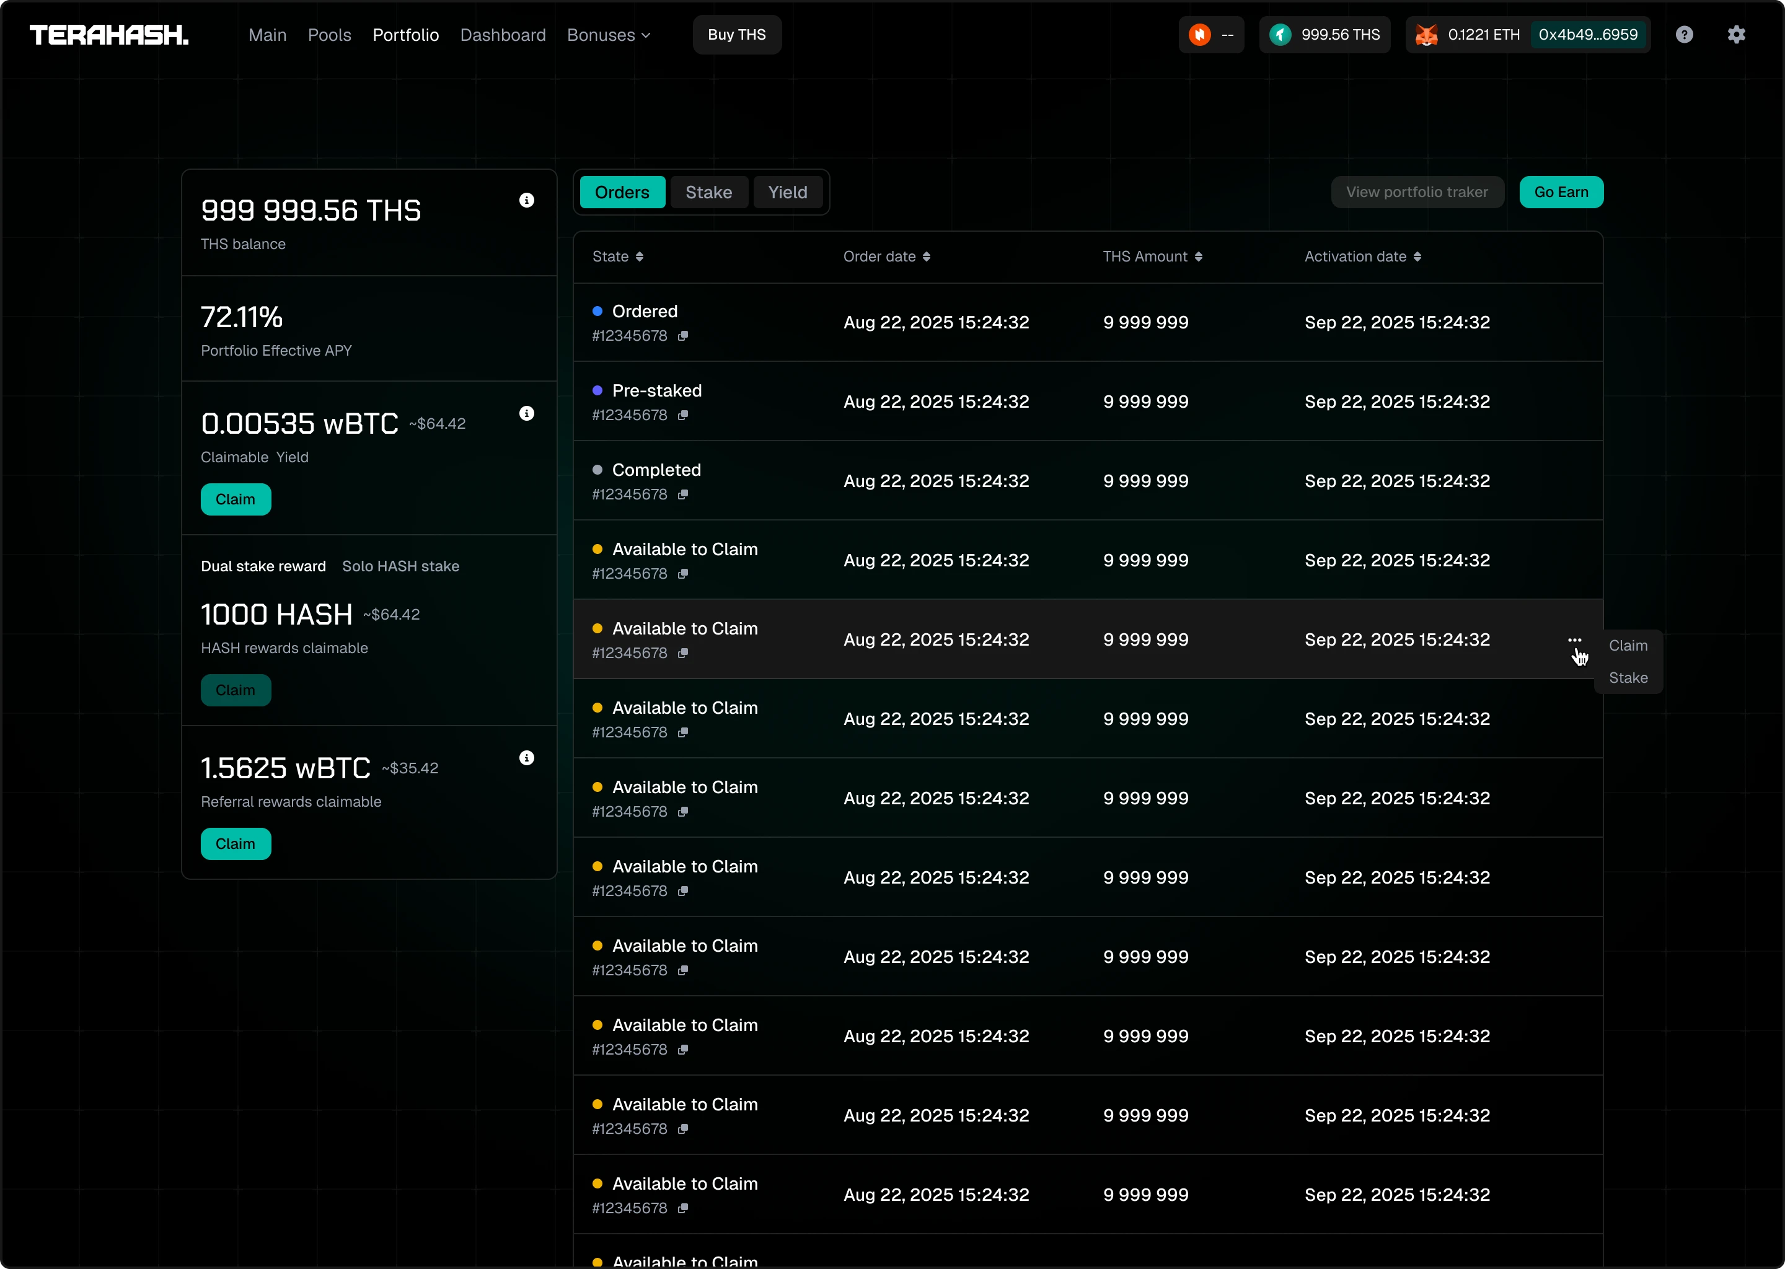Copy order ID of the Completed row
1785x1269 pixels.
[x=683, y=494]
